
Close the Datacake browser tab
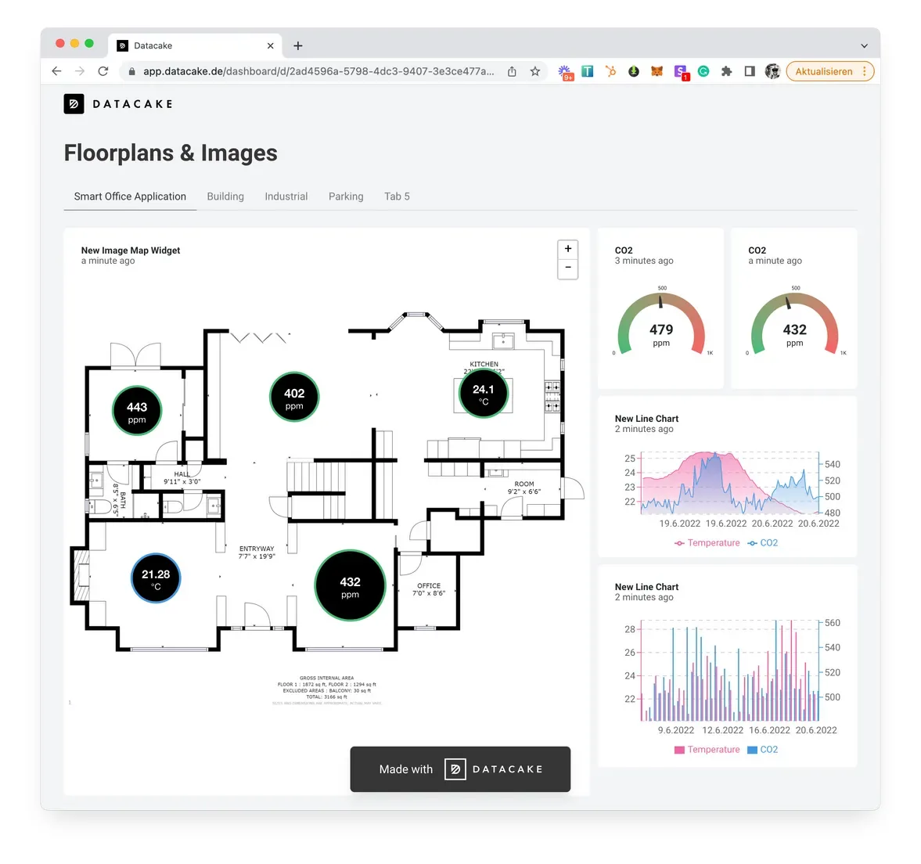coord(270,46)
